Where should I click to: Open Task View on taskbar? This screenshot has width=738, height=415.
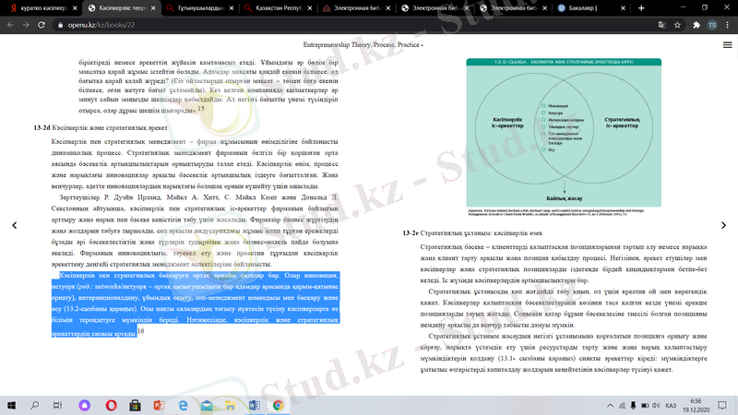pos(57,405)
